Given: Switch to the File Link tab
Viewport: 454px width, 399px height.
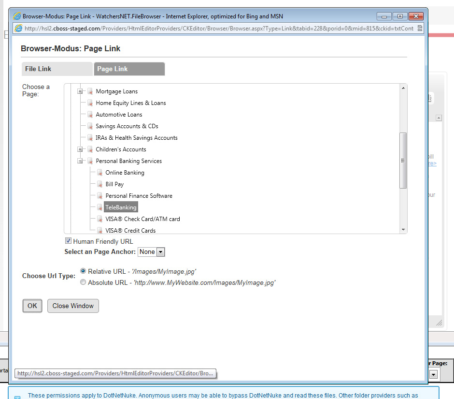Looking at the screenshot, I should [x=57, y=69].
